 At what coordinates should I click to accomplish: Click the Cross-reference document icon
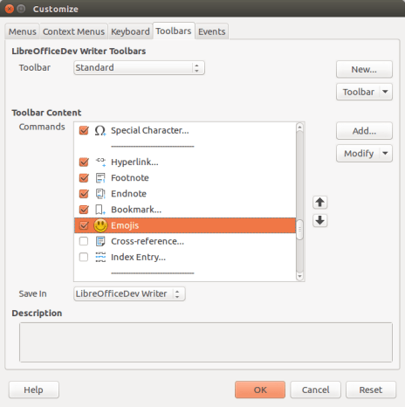click(x=100, y=241)
